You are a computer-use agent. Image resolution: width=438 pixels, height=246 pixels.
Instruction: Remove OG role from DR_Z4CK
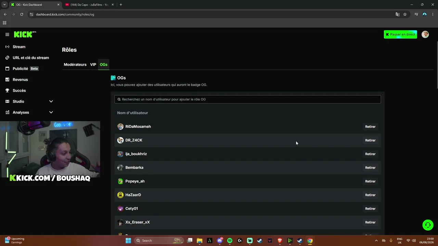click(x=370, y=140)
